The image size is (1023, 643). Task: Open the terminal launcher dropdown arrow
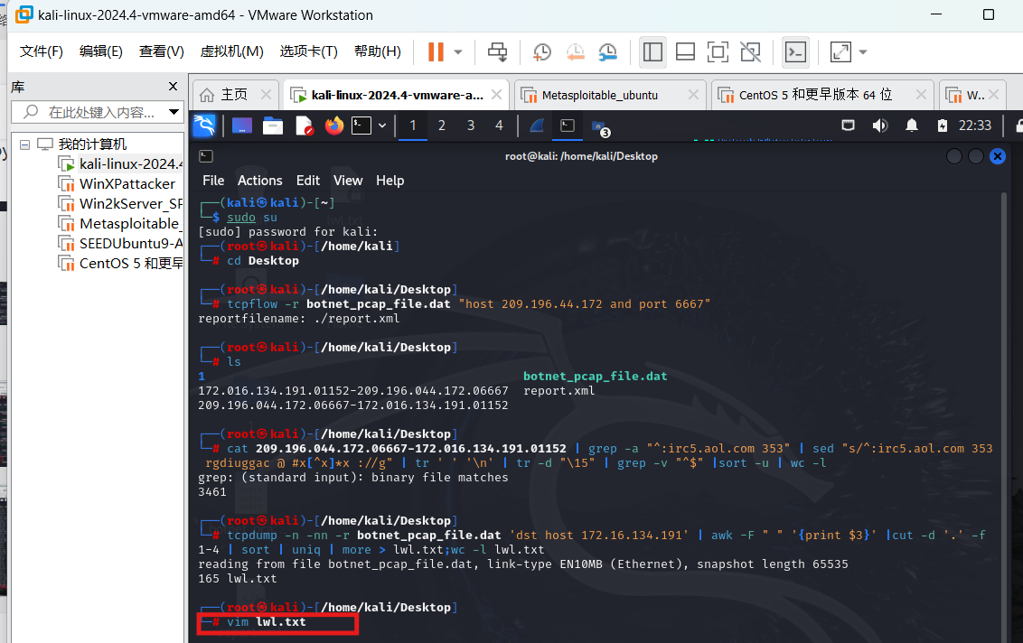coord(382,126)
